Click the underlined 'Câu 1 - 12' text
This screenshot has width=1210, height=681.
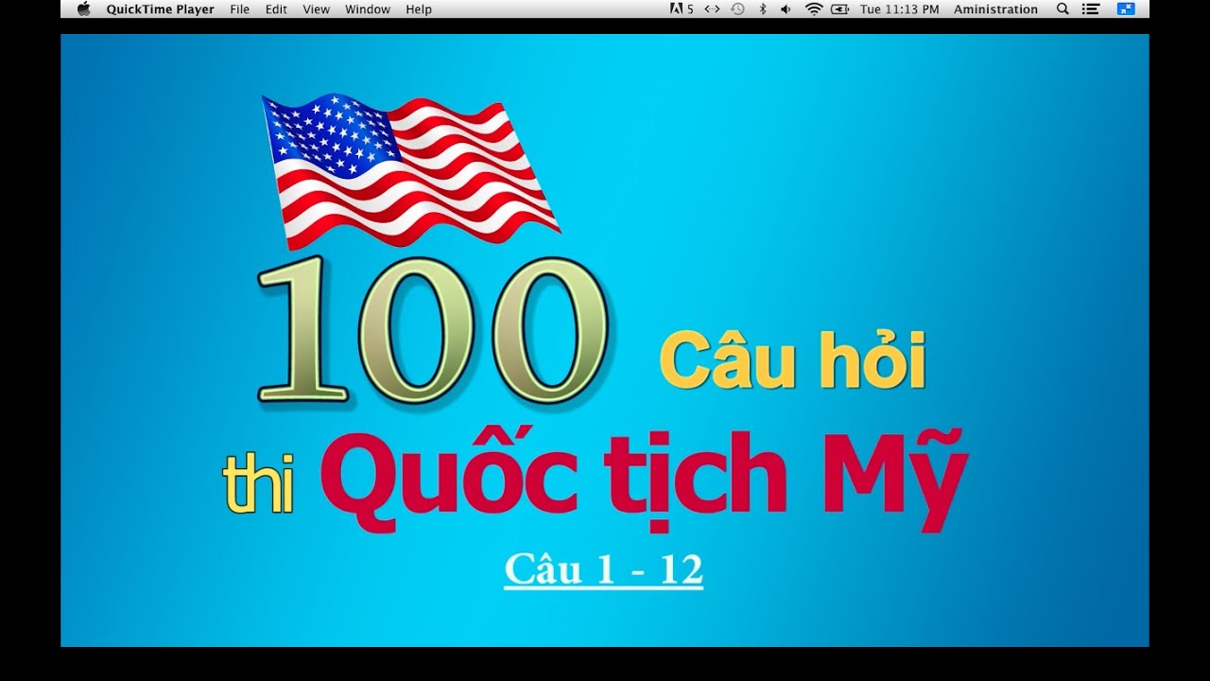(x=603, y=570)
